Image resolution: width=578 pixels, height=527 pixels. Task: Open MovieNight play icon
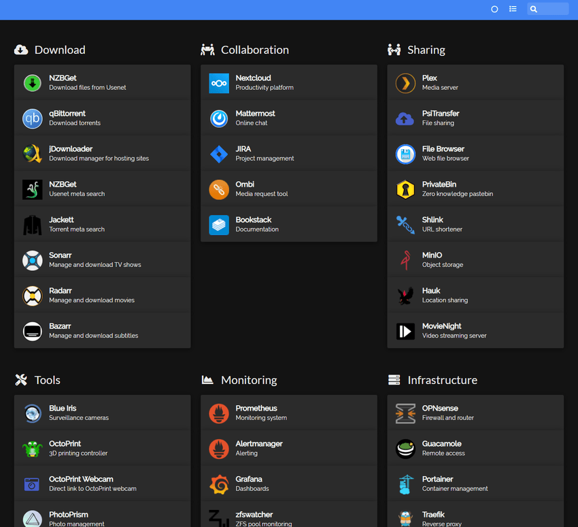(405, 331)
